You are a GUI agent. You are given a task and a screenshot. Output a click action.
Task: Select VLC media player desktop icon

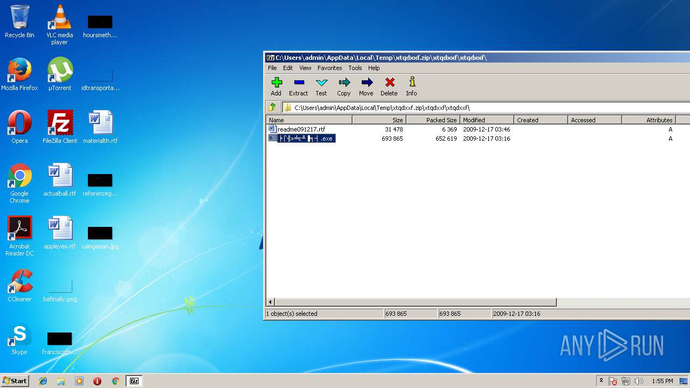tap(59, 25)
